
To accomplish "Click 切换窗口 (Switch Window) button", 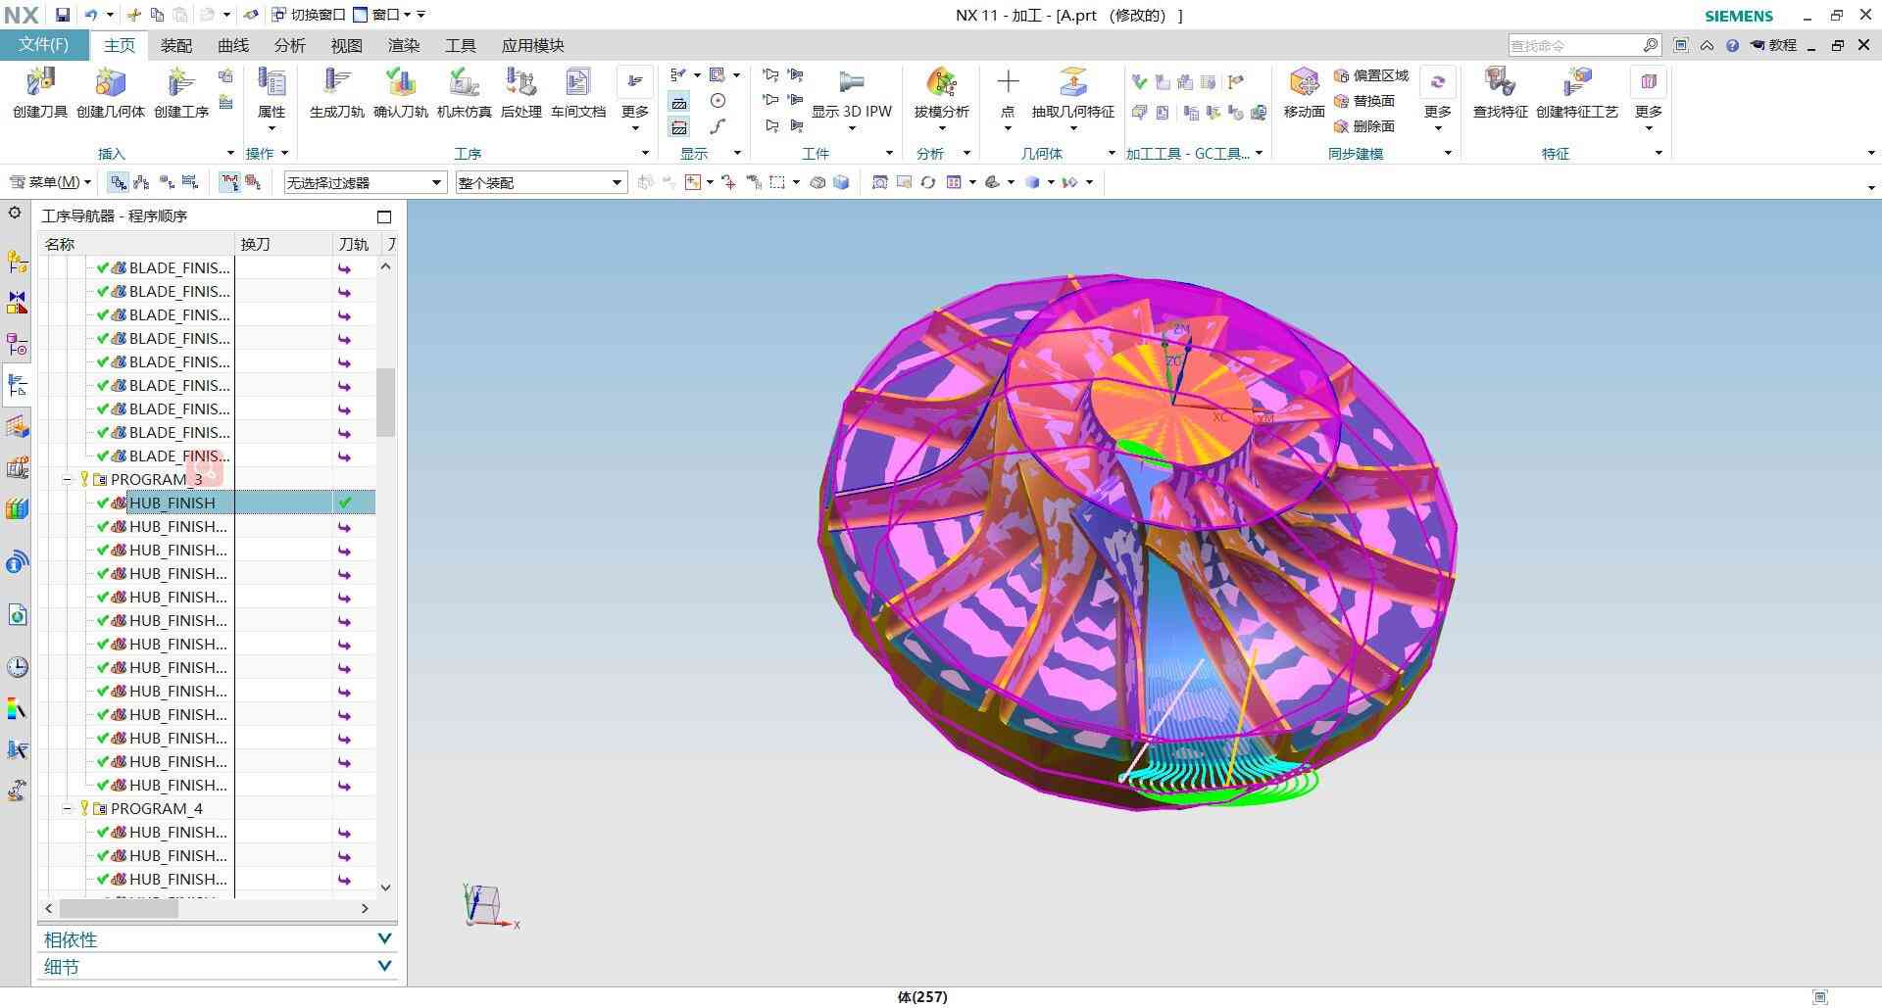I will click(308, 15).
